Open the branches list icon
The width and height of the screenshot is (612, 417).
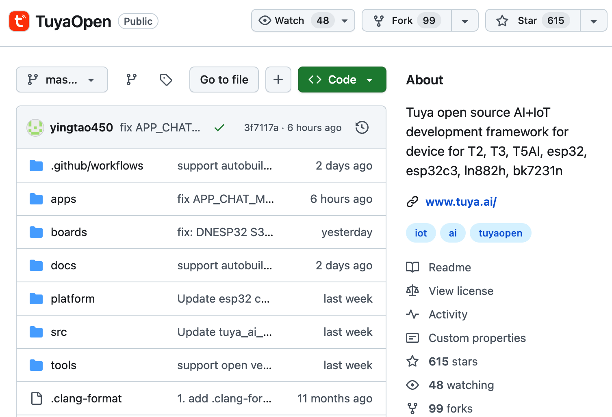click(x=131, y=80)
